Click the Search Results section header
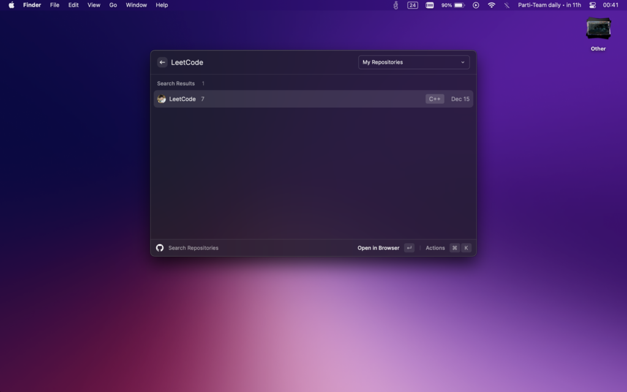The image size is (627, 392). point(176,83)
